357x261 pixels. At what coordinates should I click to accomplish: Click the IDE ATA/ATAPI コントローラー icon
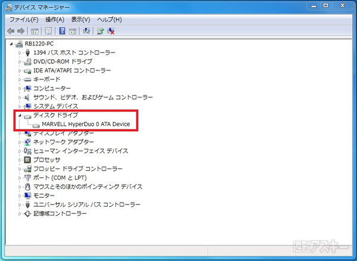pyautogui.click(x=27, y=71)
